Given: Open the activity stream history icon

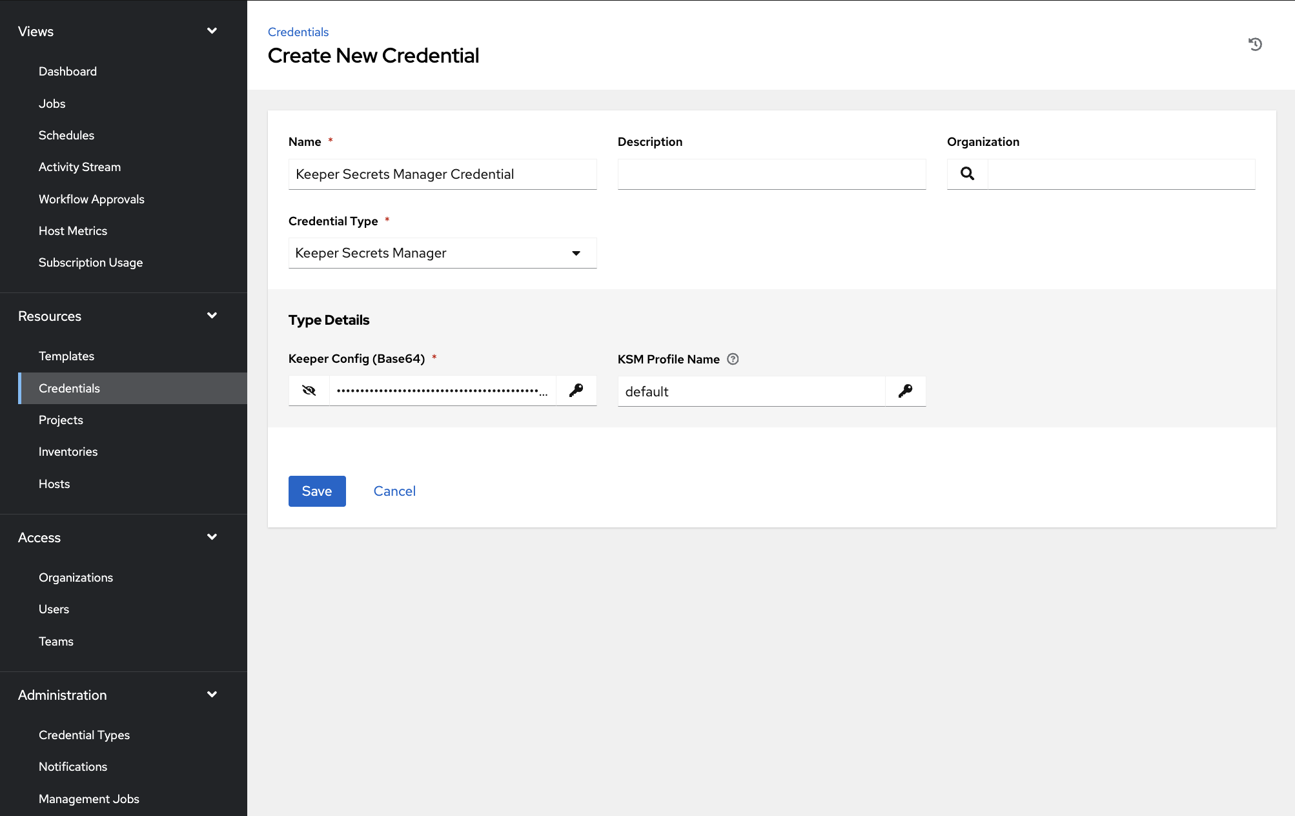Looking at the screenshot, I should click(1255, 45).
